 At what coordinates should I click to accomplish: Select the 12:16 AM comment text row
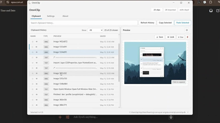74,68
